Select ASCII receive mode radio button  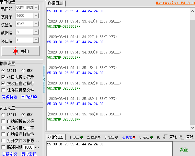pos(3,71)
